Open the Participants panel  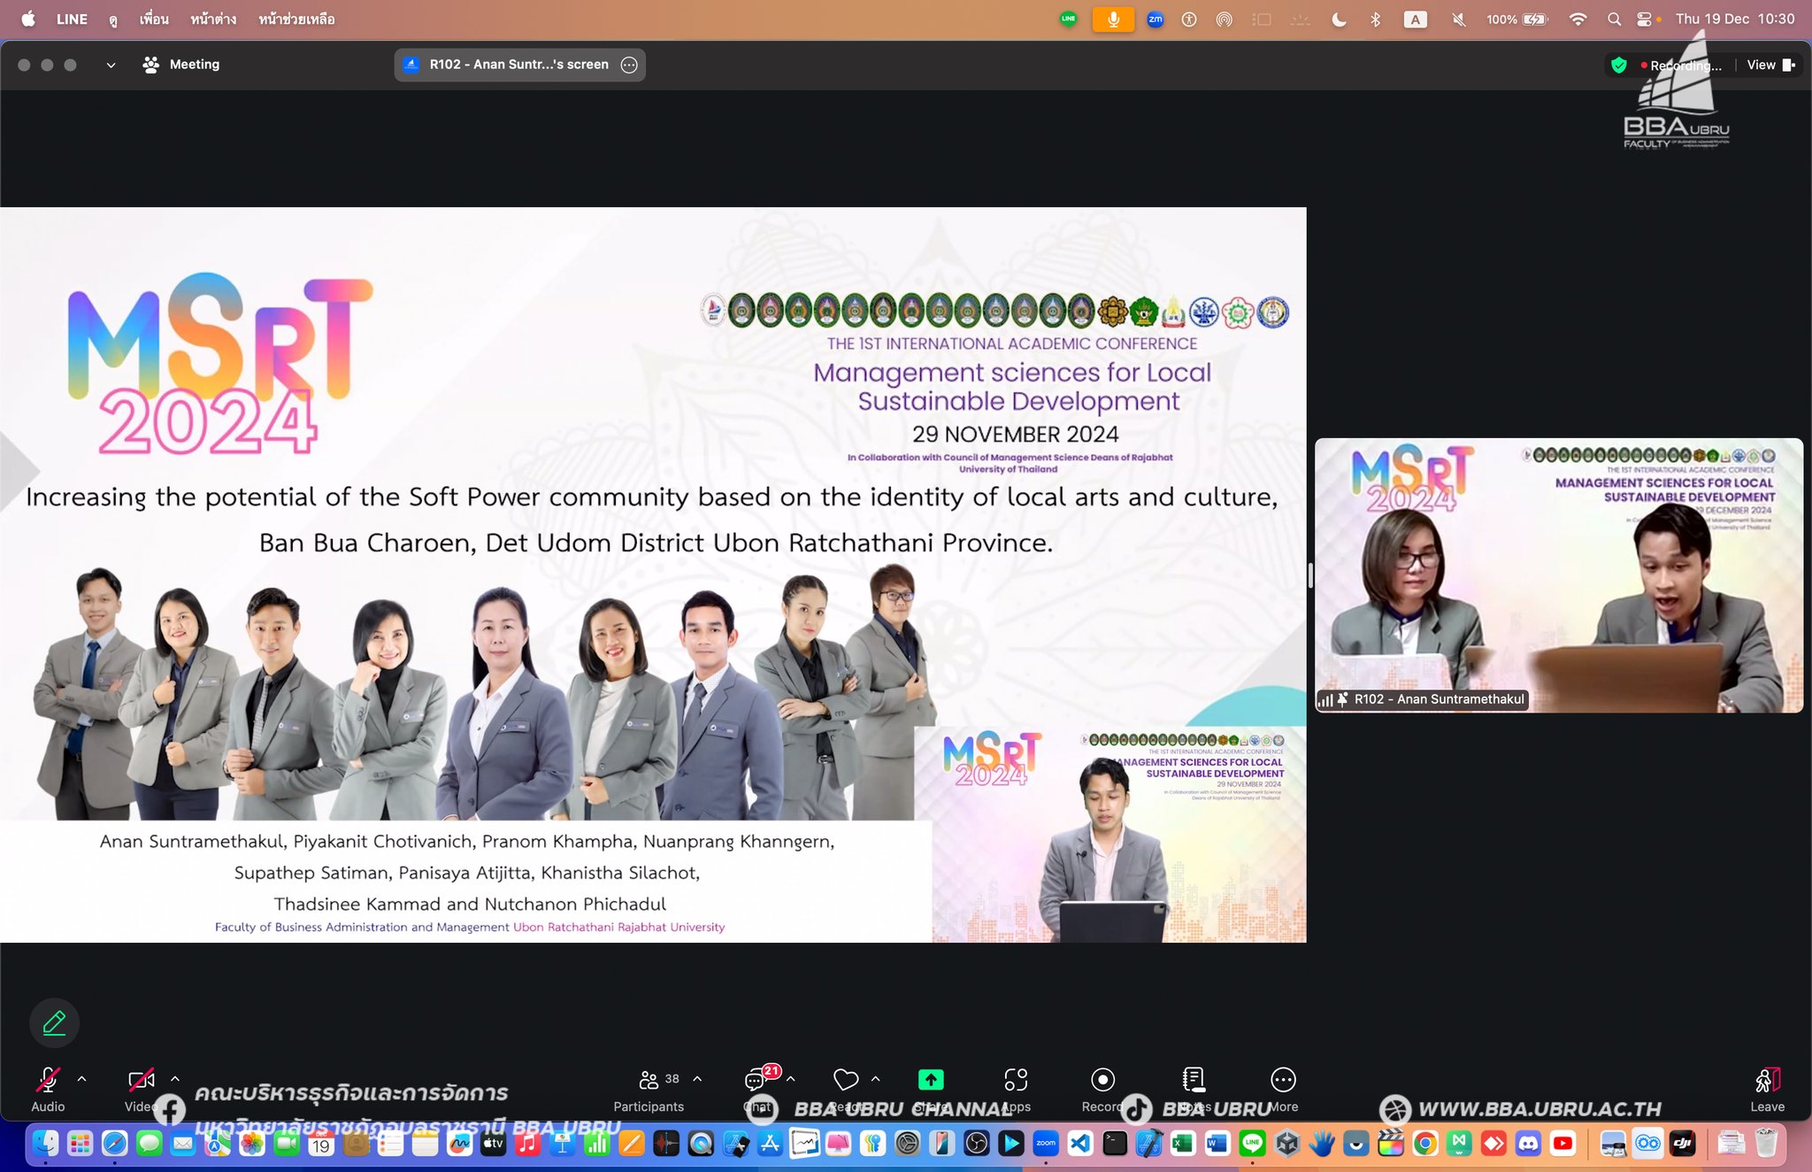click(649, 1081)
